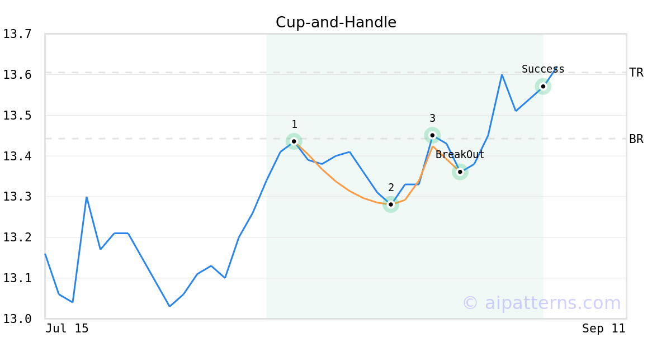
Task: Click the point 1 marker on the chart
Action: 294,141
